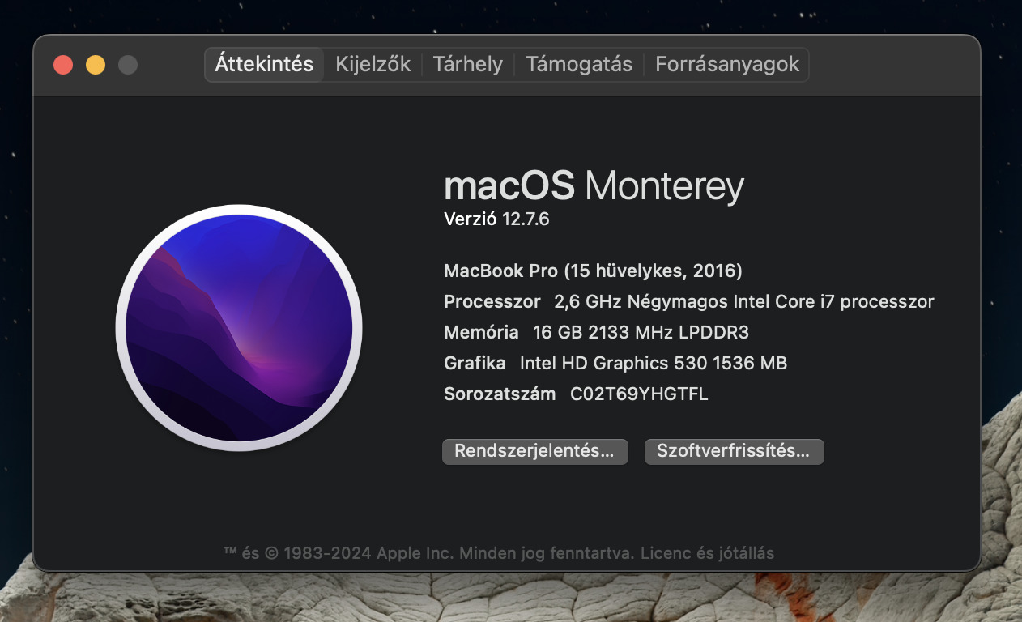
Task: Click the Rendszerjelentés... button
Action: (534, 451)
